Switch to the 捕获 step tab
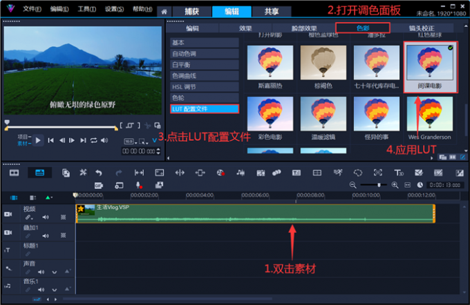The width and height of the screenshot is (470, 305). [192, 12]
